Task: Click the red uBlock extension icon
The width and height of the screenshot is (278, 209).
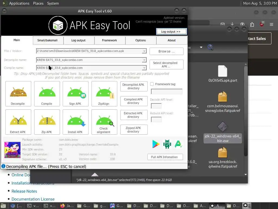Action: point(262,24)
